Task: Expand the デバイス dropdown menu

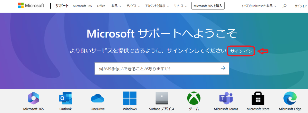Action: (133, 6)
